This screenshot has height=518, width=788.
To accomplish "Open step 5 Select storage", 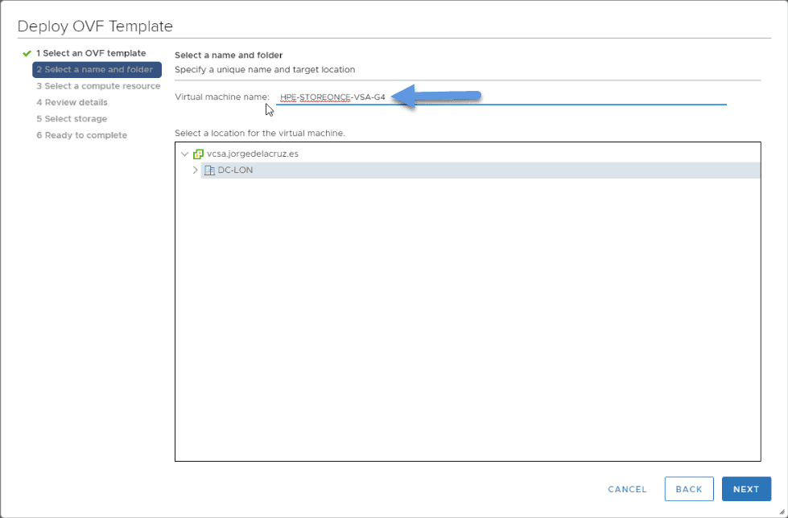I will pyautogui.click(x=72, y=119).
